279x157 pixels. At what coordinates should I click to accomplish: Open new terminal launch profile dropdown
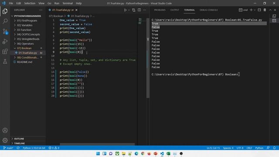(x=255, y=10)
